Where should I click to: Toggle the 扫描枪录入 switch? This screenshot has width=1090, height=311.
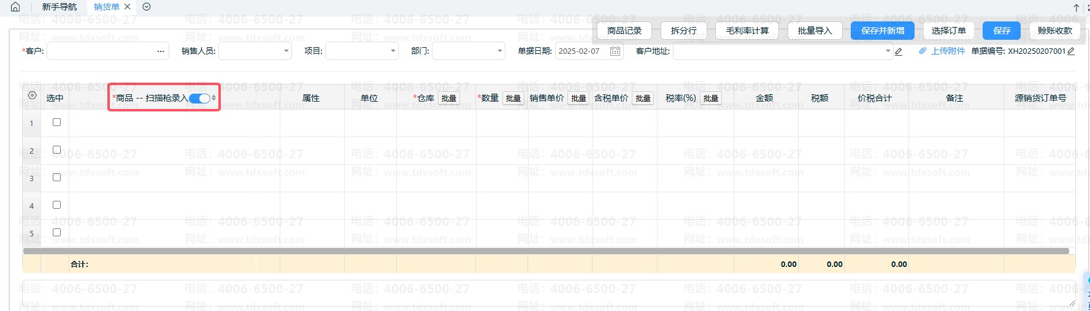click(x=199, y=98)
